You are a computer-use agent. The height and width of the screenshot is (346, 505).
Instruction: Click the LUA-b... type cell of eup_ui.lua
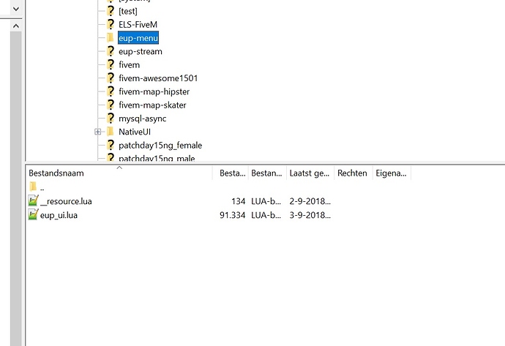tap(266, 215)
